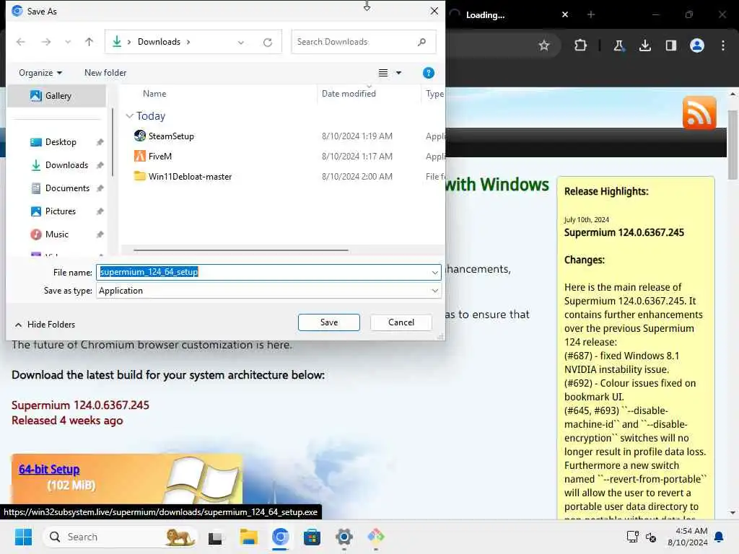Image resolution: width=739 pixels, height=554 pixels.
Task: Open Music in the navigation pane
Action: point(56,234)
